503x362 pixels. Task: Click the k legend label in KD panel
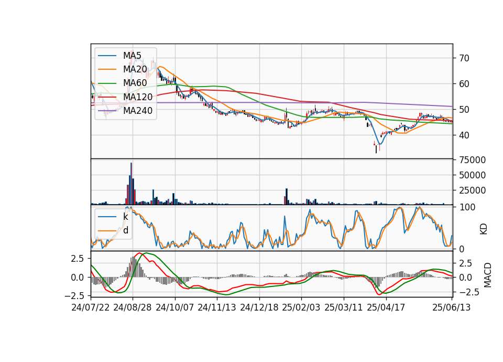pyautogui.click(x=125, y=217)
